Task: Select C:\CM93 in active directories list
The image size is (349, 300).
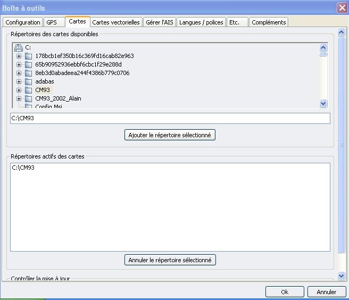Action: click(23, 168)
